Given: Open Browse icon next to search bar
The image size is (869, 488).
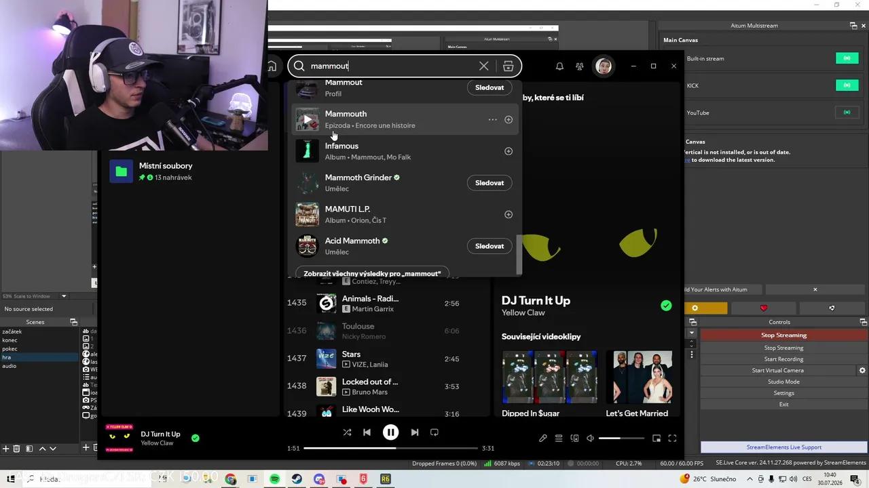Looking at the screenshot, I should pos(509,66).
